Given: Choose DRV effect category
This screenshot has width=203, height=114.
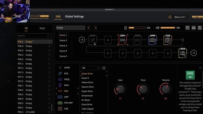Looking at the screenshot, I should 67,91.
